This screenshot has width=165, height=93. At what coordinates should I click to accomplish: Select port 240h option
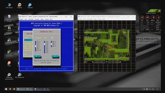point(47,48)
